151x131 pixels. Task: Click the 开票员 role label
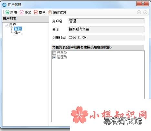[62, 53]
